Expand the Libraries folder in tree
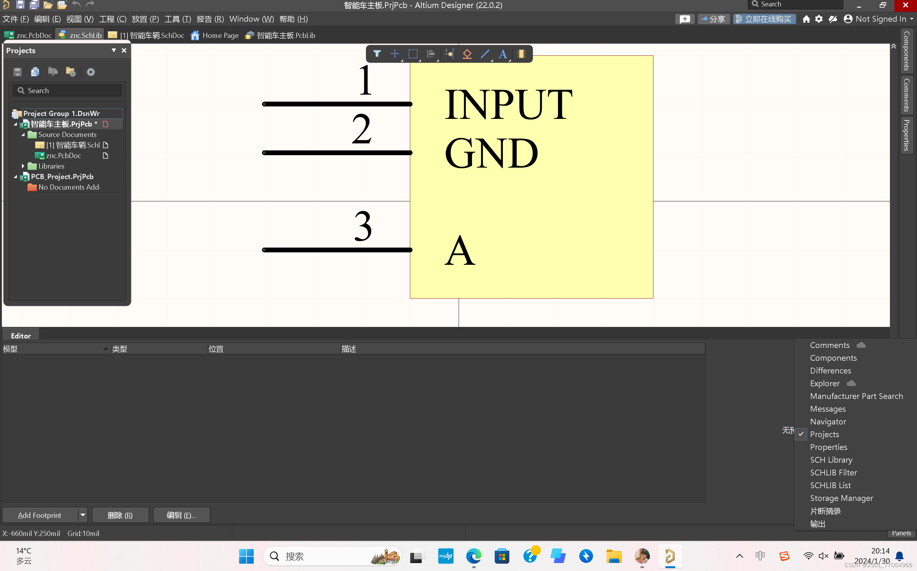 [x=23, y=166]
